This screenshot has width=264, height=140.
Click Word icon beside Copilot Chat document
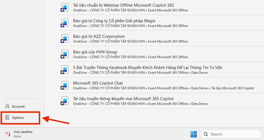[x=64, y=85]
